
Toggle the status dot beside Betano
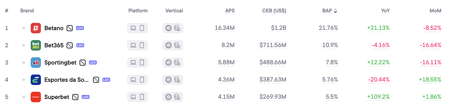pyautogui.click(x=24, y=28)
